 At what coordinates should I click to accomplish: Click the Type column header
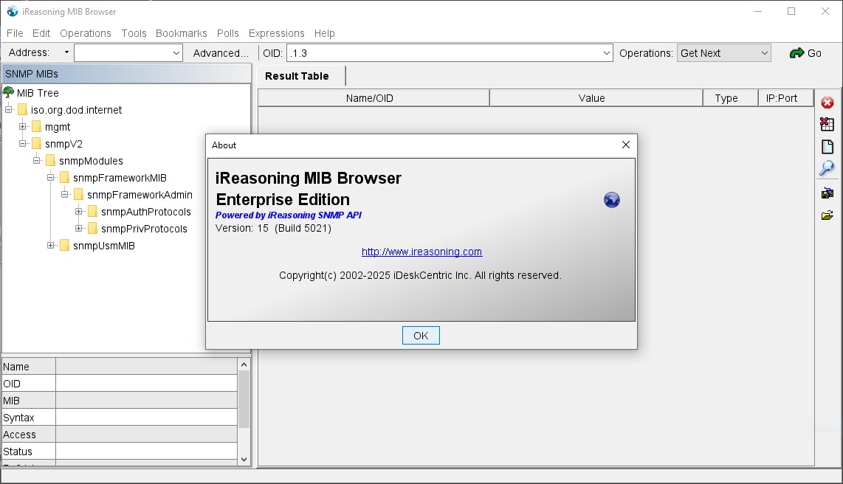point(730,98)
